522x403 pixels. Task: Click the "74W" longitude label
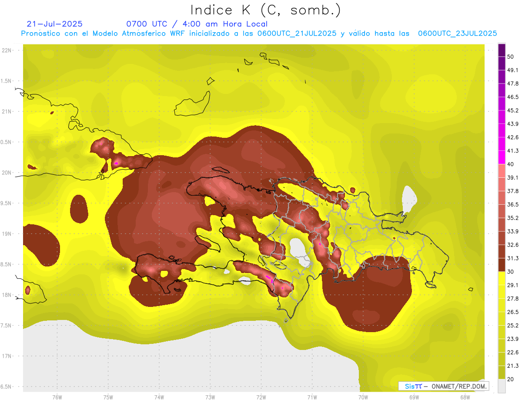(x=159, y=397)
